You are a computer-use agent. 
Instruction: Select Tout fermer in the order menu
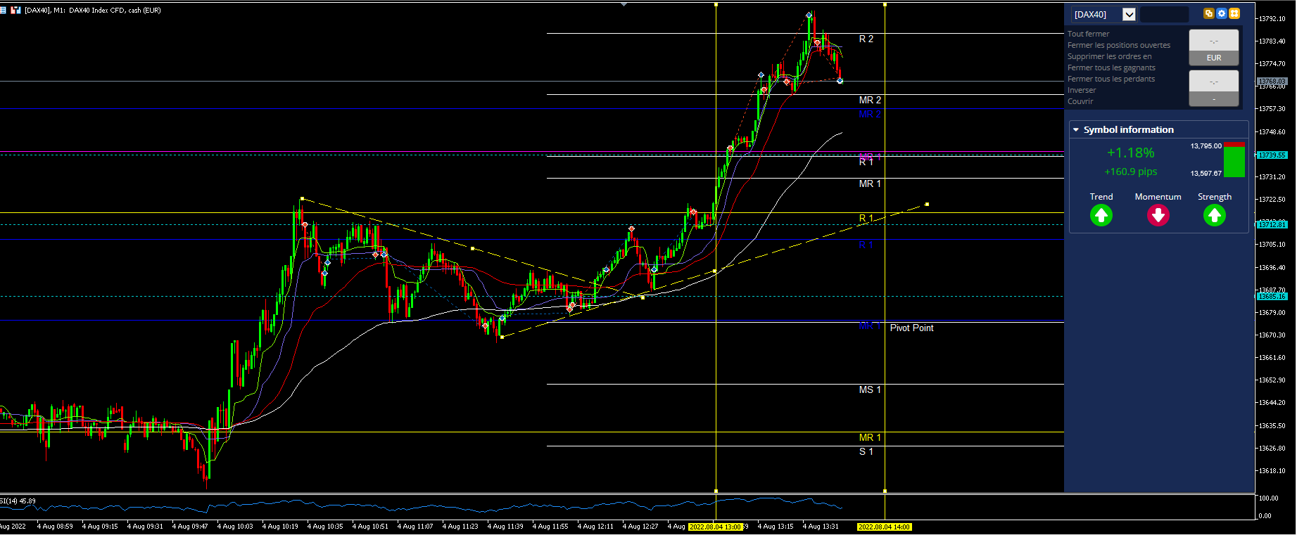point(1088,34)
